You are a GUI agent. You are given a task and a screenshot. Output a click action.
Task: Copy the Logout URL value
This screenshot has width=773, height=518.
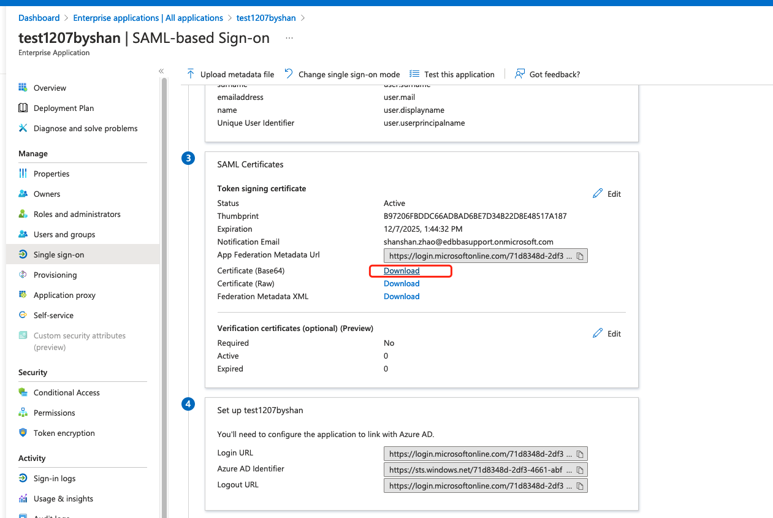(x=580, y=486)
